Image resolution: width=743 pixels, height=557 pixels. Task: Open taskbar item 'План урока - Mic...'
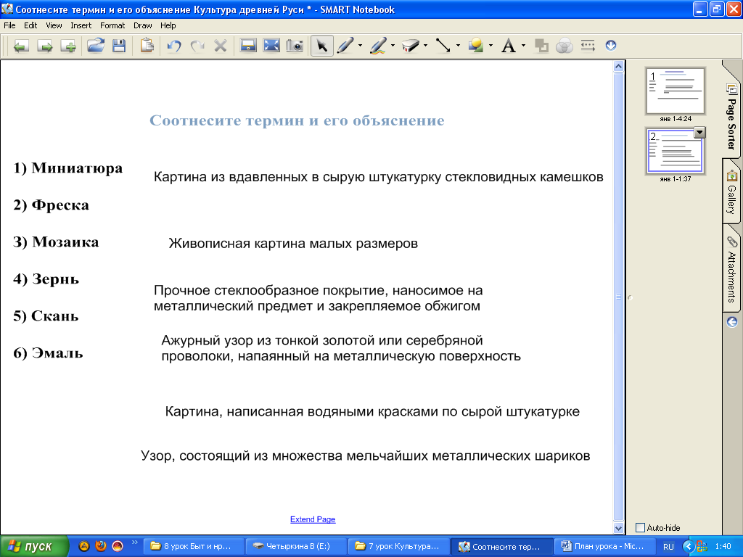point(604,547)
